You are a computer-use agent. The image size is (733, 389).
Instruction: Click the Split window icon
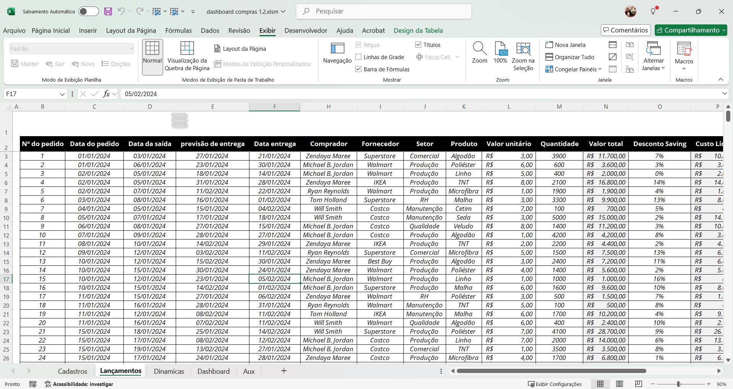(613, 45)
